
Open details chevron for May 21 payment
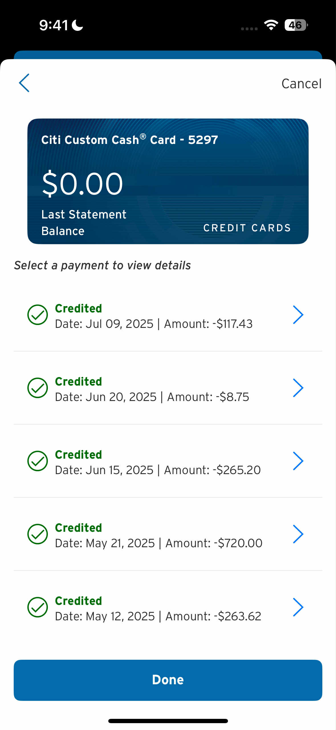coord(298,534)
